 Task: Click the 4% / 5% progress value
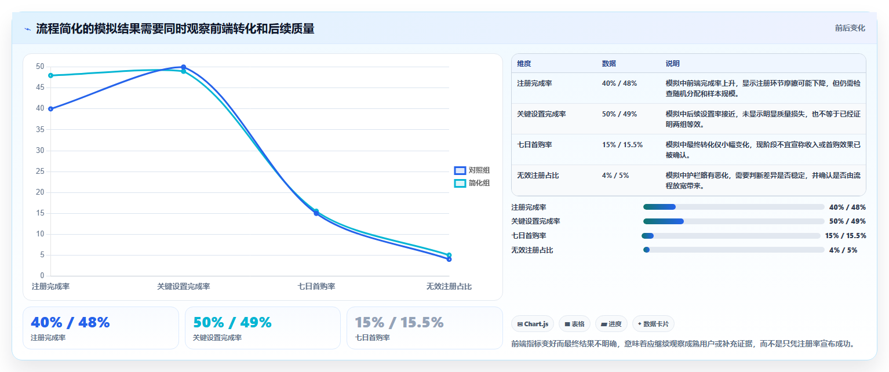(843, 250)
